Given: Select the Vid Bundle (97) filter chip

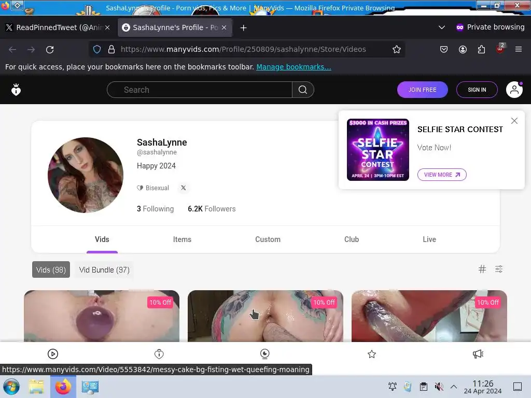Looking at the screenshot, I should pos(104,269).
